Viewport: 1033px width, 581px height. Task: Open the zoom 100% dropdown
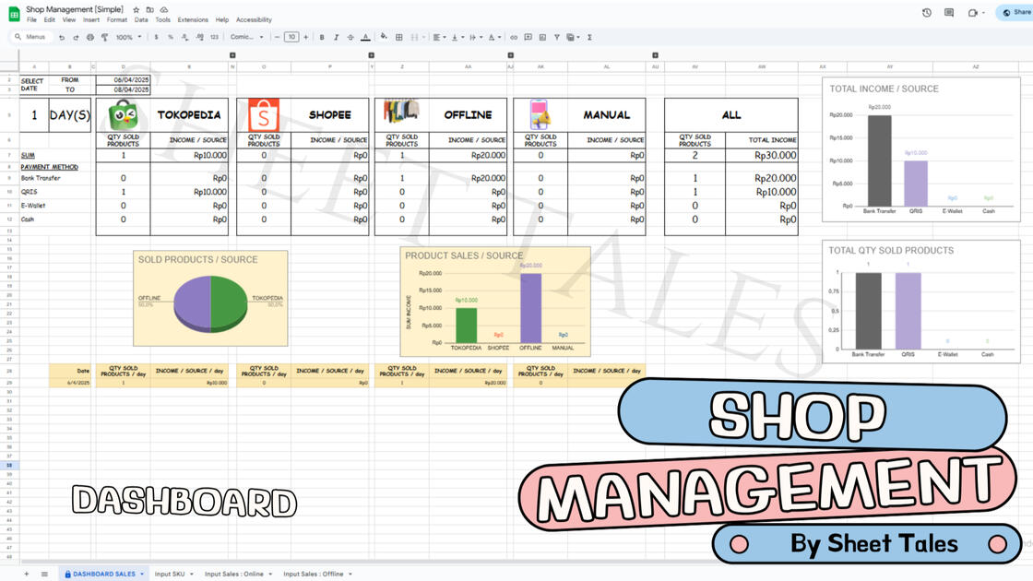[x=128, y=38]
